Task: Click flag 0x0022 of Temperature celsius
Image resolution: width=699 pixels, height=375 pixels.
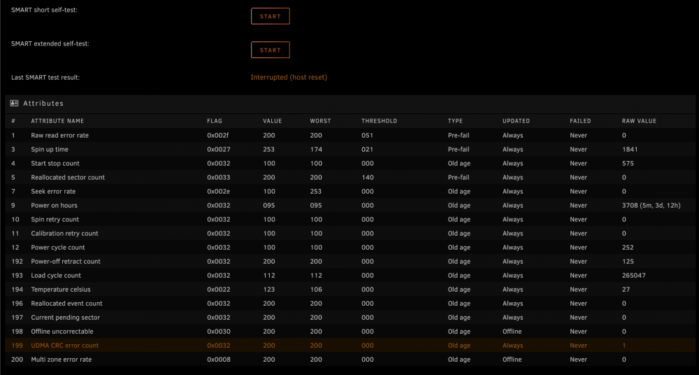Action: click(218, 289)
